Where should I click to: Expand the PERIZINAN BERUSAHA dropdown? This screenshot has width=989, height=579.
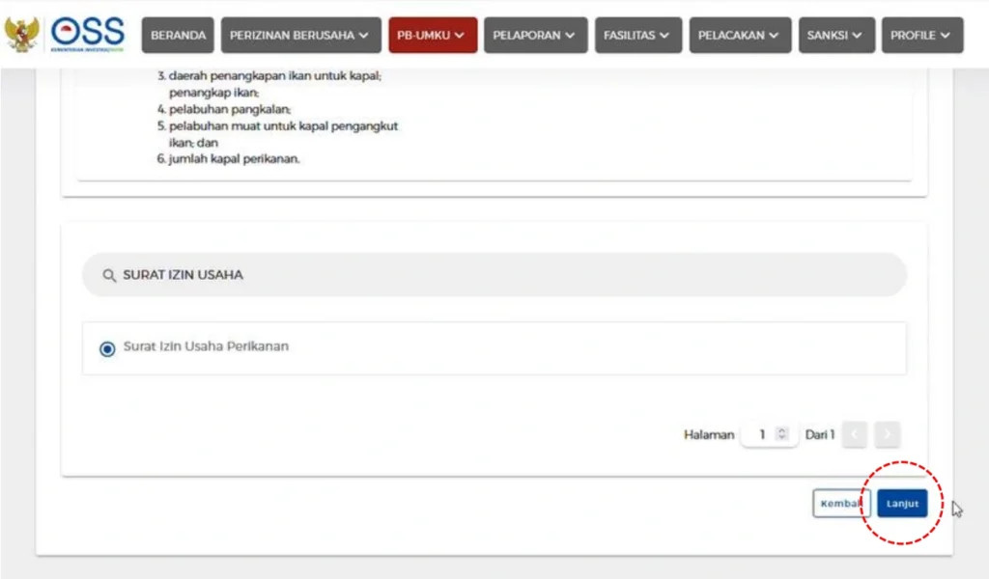299,36
